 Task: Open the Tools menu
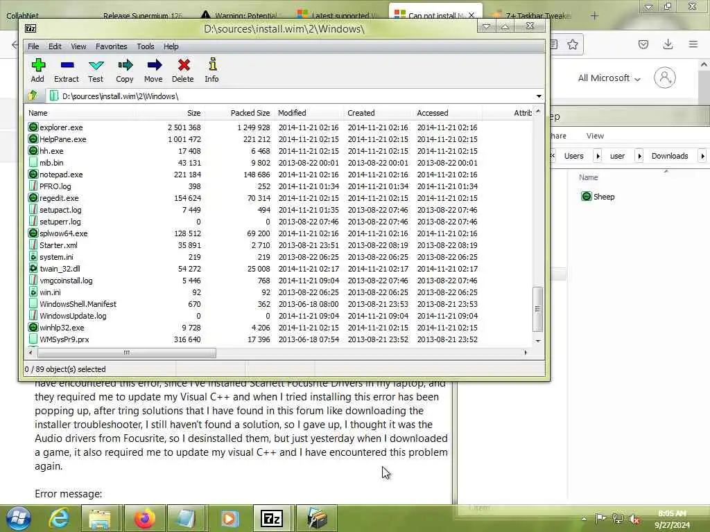146,46
